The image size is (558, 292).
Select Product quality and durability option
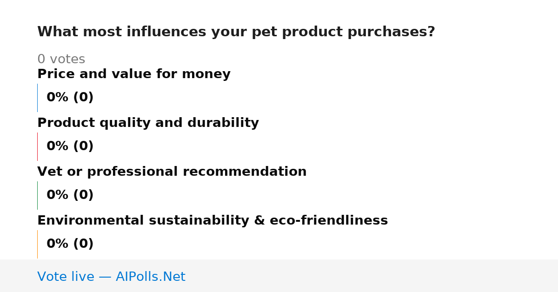148,123
